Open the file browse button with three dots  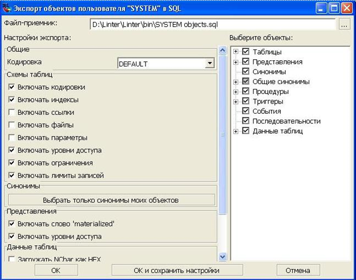point(345,24)
